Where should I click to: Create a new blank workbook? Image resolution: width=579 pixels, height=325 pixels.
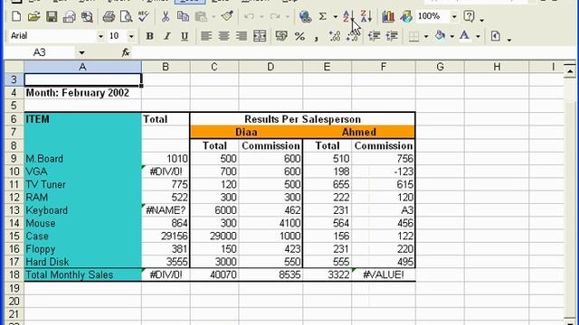16,16
